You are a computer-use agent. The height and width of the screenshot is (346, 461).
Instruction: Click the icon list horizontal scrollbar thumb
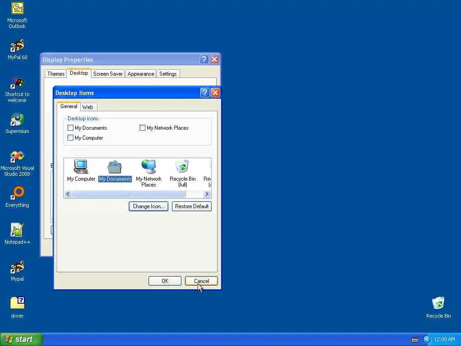(x=128, y=194)
